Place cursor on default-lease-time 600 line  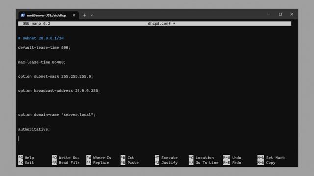pyautogui.click(x=44, y=48)
